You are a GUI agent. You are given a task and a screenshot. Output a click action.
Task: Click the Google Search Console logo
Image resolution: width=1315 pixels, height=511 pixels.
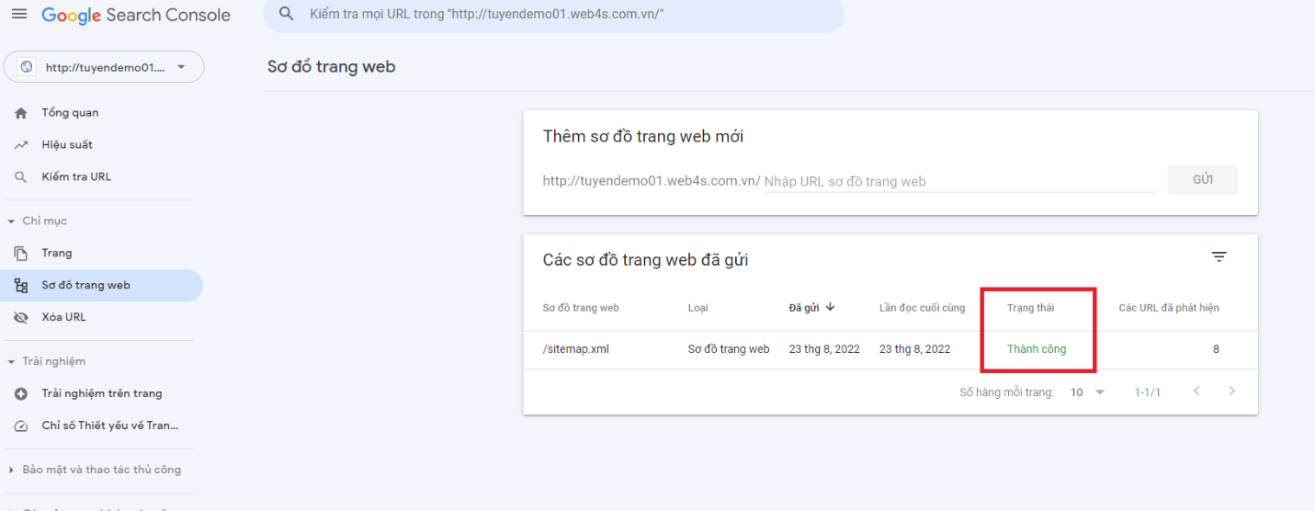coord(136,16)
